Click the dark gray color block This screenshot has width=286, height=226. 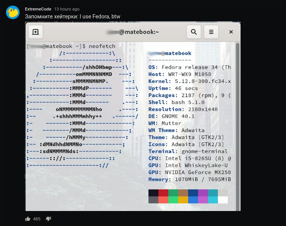pyautogui.click(x=154, y=200)
